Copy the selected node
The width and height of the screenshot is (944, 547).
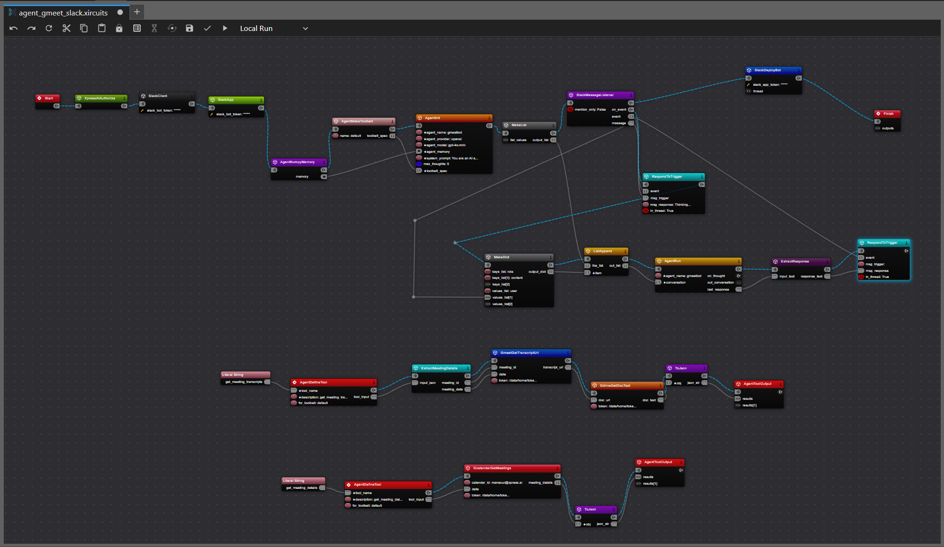click(x=84, y=28)
